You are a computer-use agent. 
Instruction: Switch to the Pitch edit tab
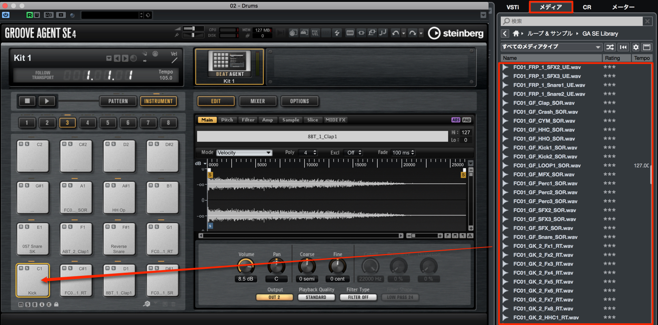click(227, 120)
